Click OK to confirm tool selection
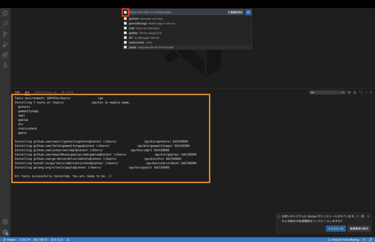 point(248,12)
